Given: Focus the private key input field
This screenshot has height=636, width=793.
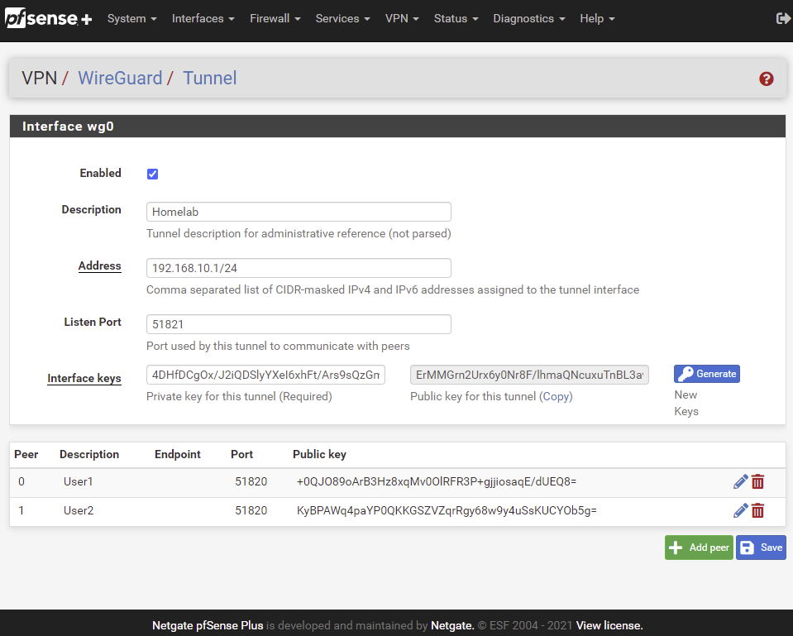Looking at the screenshot, I should click(x=265, y=375).
